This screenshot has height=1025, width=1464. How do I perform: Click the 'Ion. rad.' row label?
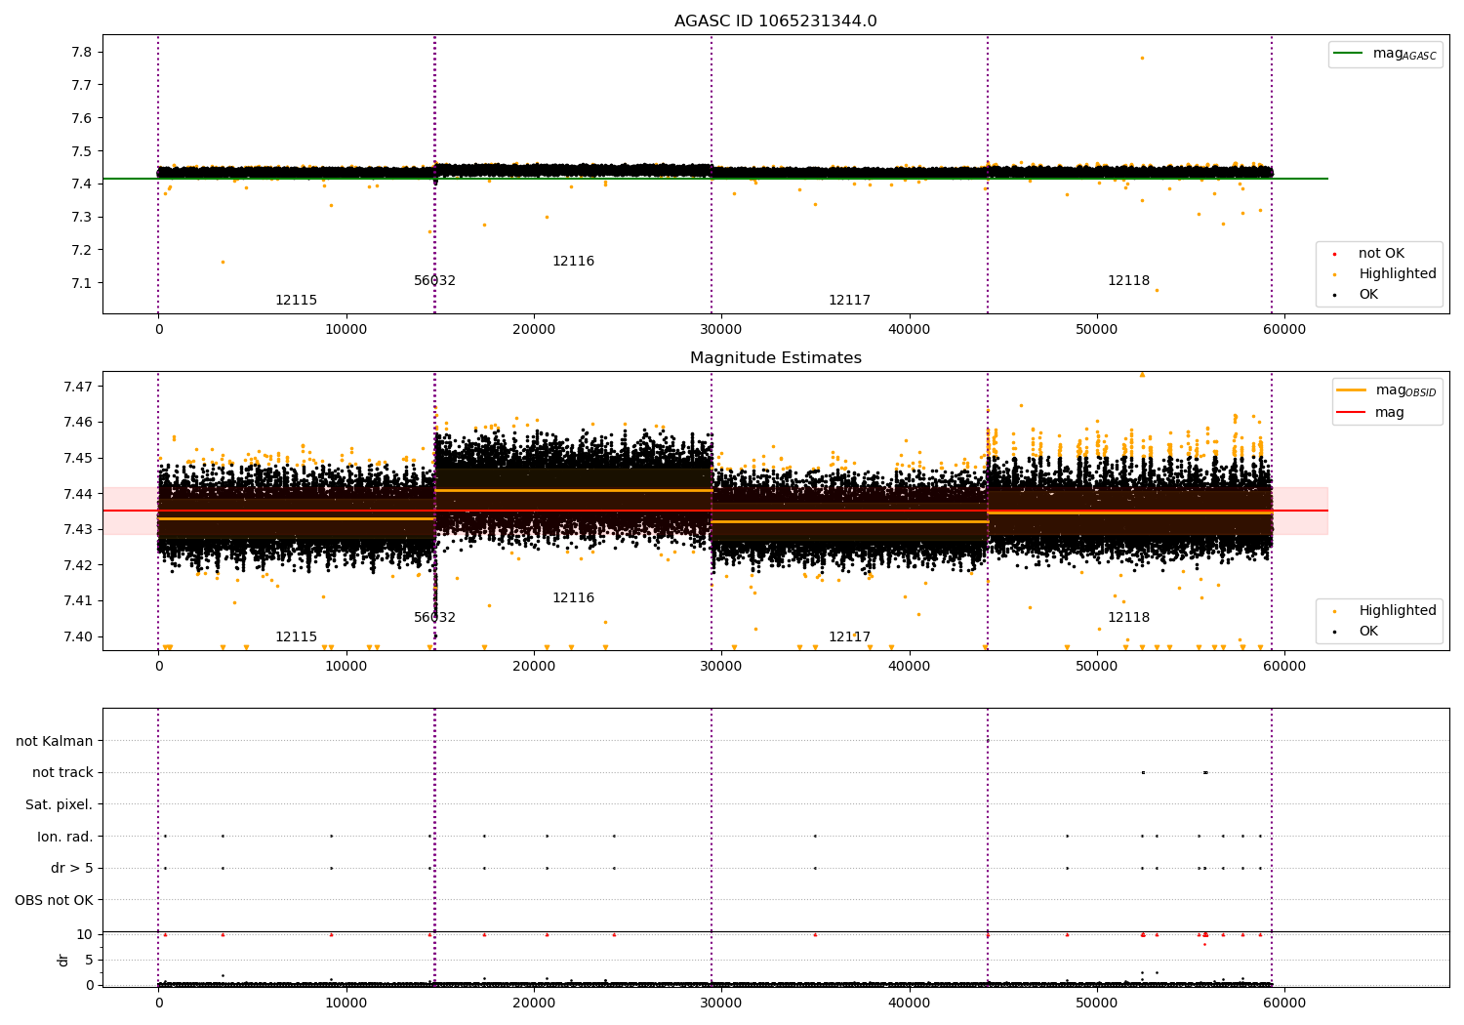pyautogui.click(x=65, y=837)
